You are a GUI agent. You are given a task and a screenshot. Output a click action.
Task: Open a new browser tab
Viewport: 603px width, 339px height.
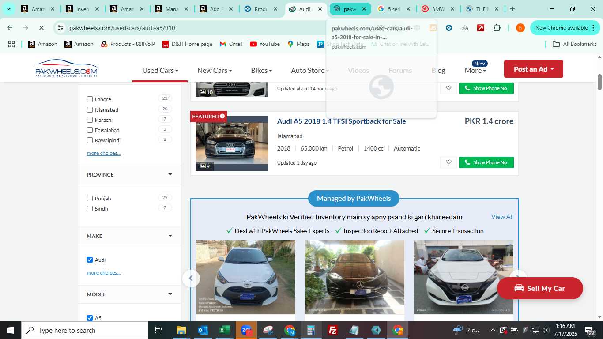coord(513,9)
